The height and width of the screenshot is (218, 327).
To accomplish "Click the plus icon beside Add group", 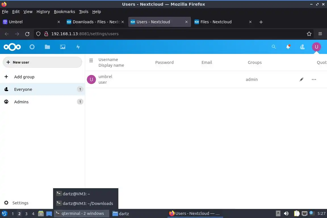I will (6, 77).
